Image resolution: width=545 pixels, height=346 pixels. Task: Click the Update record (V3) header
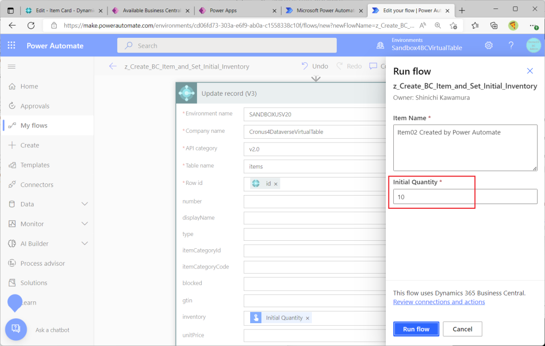click(281, 94)
